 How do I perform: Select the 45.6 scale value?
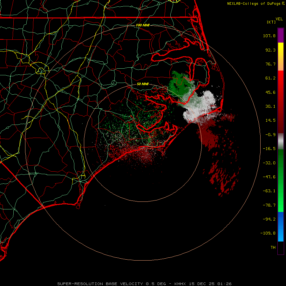[270, 92]
